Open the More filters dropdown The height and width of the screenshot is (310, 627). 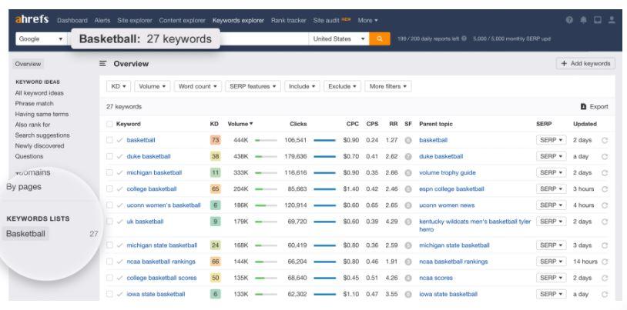click(388, 86)
